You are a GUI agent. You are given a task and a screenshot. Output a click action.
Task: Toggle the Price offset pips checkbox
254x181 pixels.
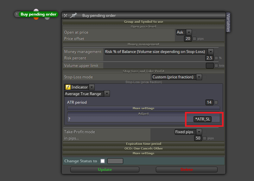(x=194, y=39)
